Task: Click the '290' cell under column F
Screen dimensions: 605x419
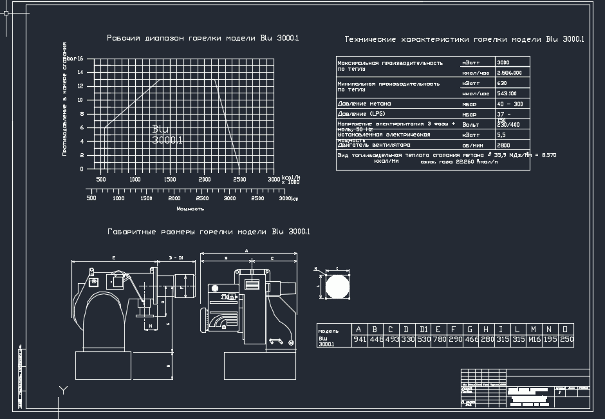Action: click(455, 340)
